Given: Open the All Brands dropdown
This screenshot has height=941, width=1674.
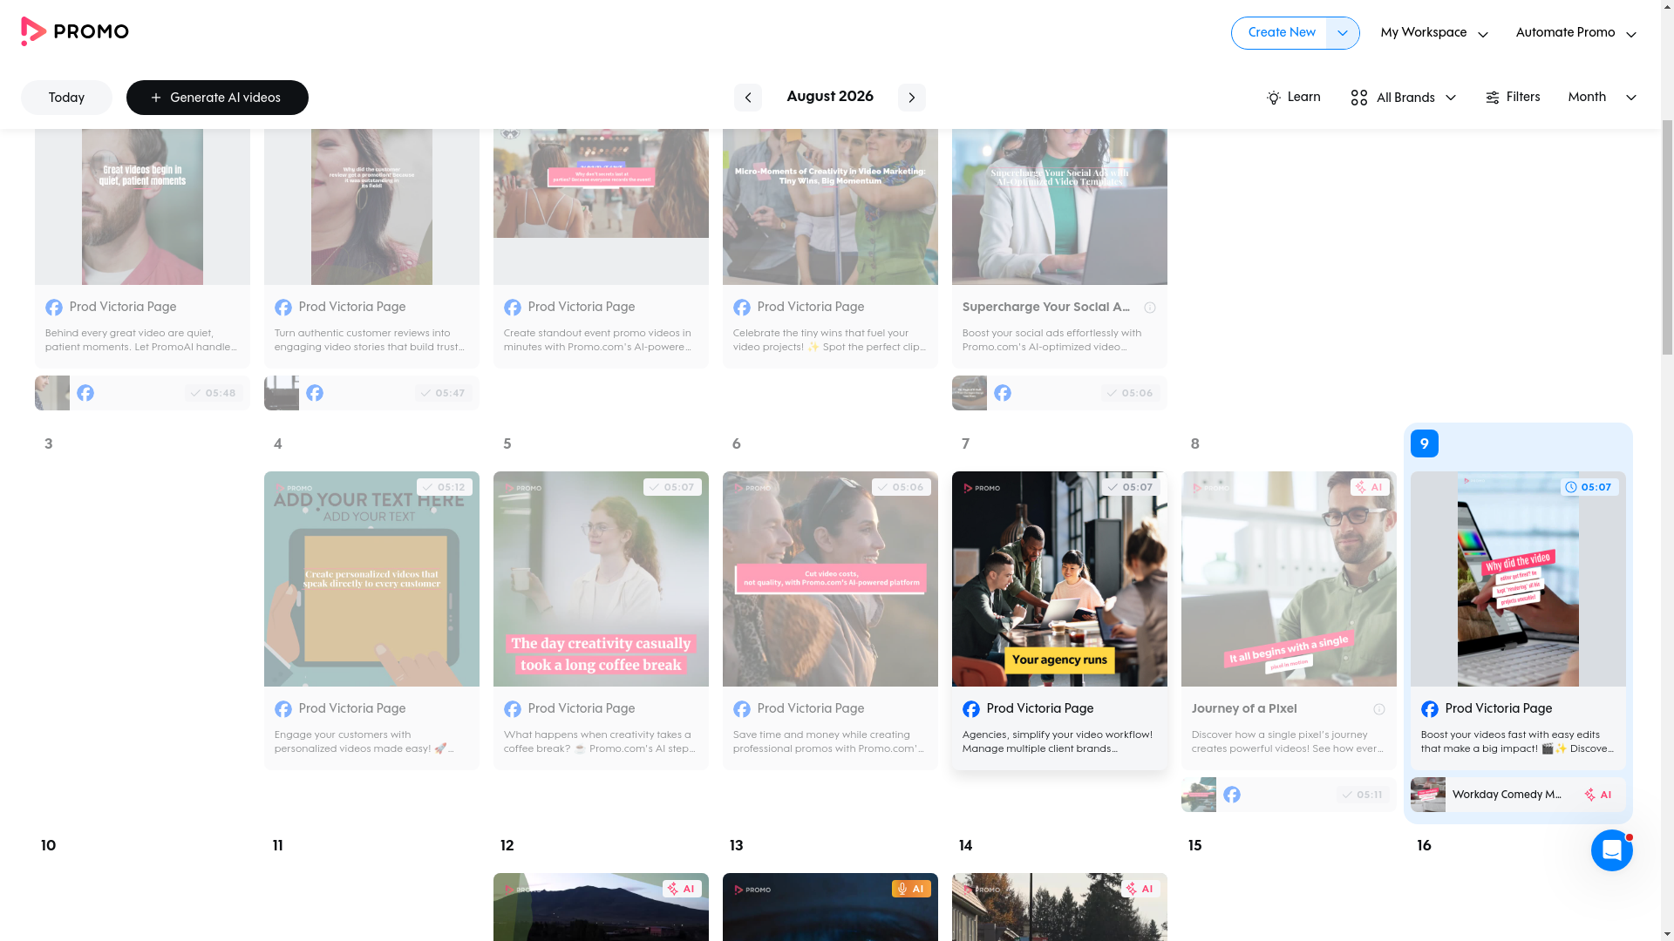Looking at the screenshot, I should click(x=1404, y=98).
